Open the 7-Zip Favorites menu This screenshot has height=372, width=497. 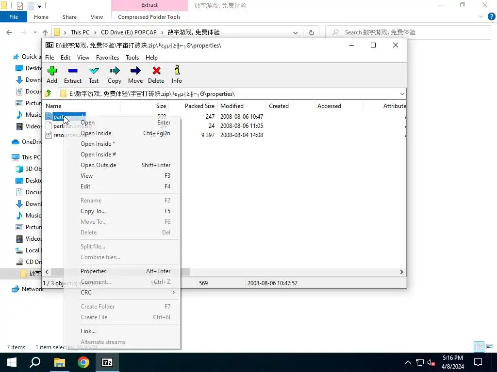[x=107, y=58]
